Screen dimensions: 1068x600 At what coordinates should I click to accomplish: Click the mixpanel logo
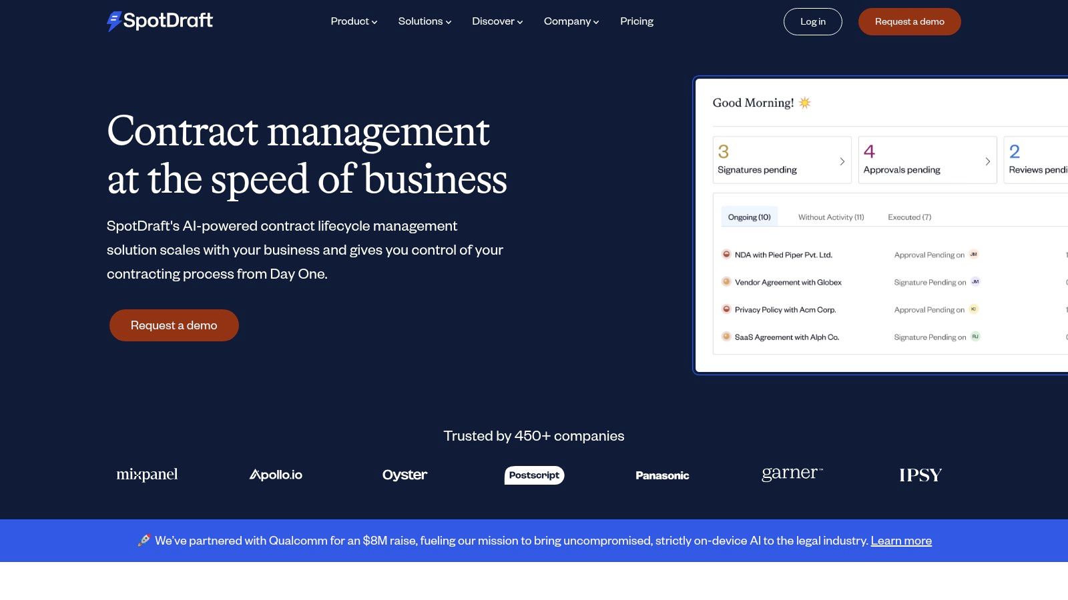pyautogui.click(x=147, y=475)
